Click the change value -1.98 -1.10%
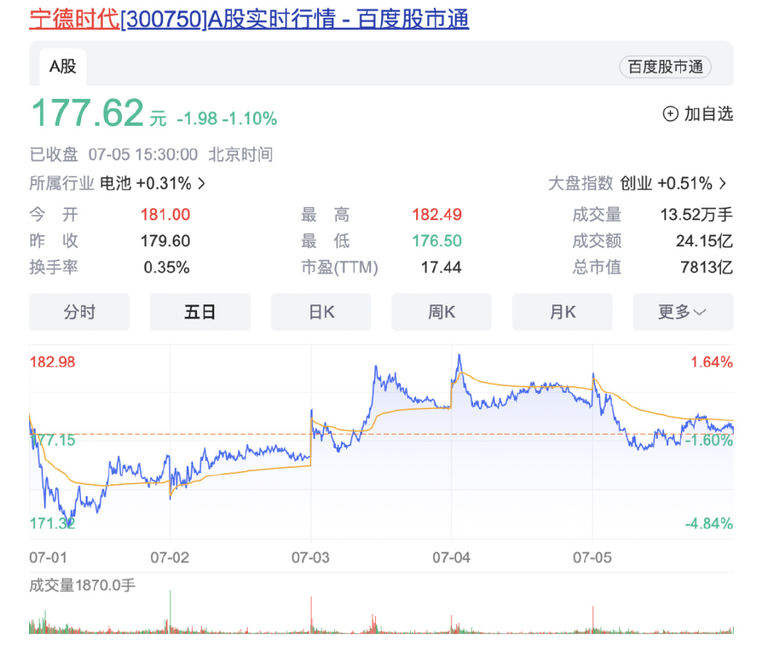This screenshot has width=762, height=651. coord(227,118)
